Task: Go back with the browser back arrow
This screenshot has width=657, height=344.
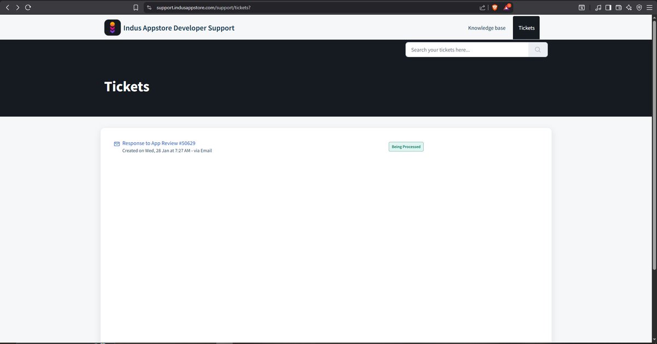Action: pyautogui.click(x=8, y=7)
